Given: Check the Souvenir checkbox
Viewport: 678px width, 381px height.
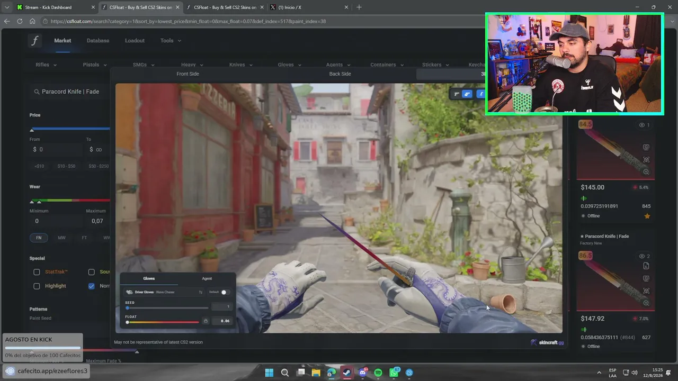Looking at the screenshot, I should [x=92, y=272].
